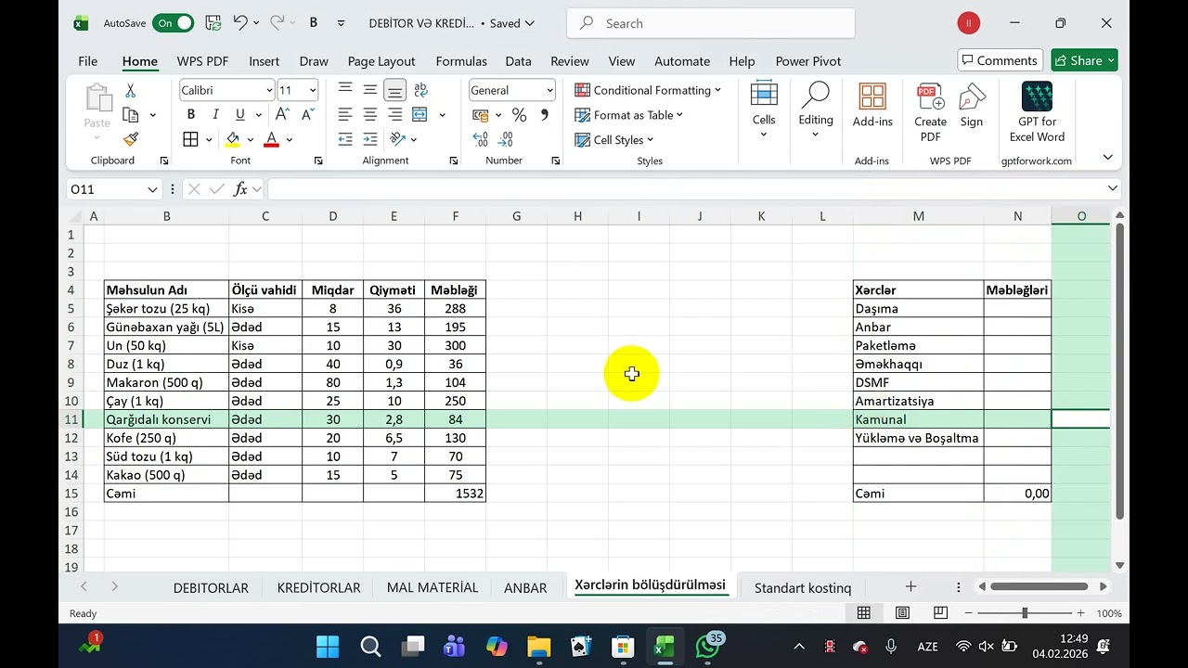
Task: Click the Comments button
Action: [x=1000, y=60]
